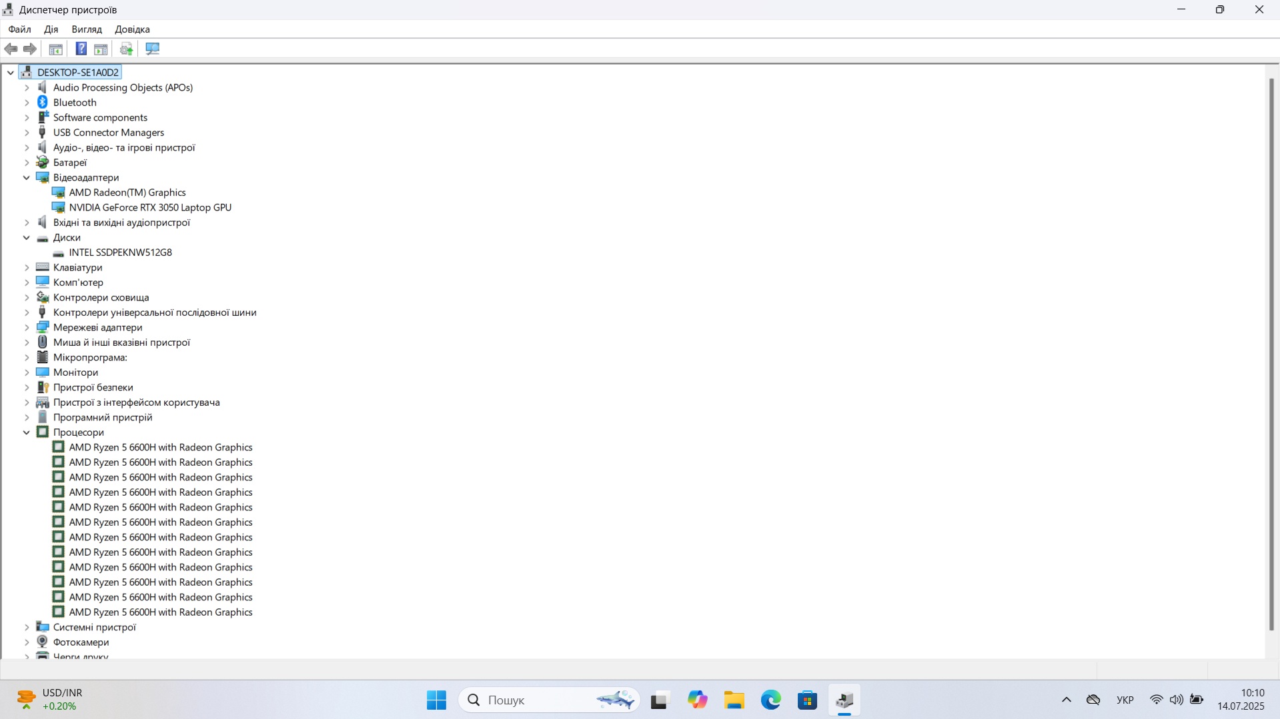Expand the Bluetooth category
The height and width of the screenshot is (719, 1280).
click(27, 102)
